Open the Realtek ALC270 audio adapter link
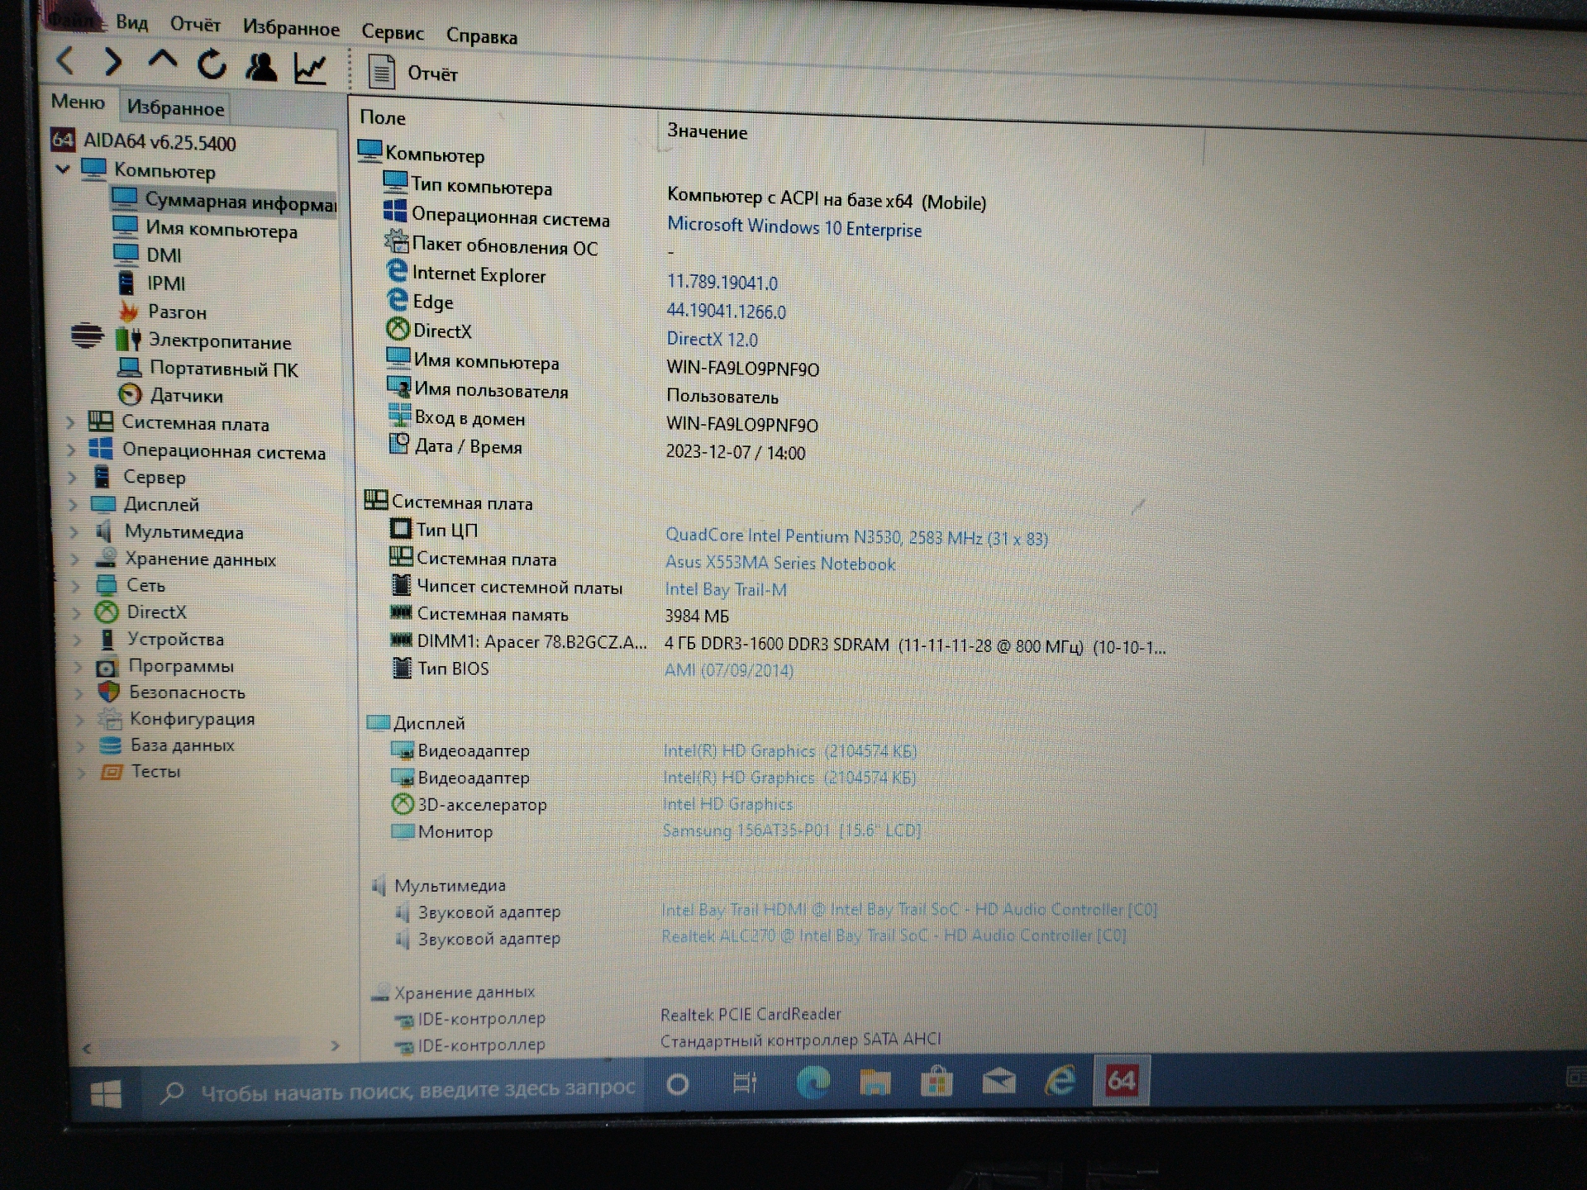The width and height of the screenshot is (1587, 1190). pos(894,935)
